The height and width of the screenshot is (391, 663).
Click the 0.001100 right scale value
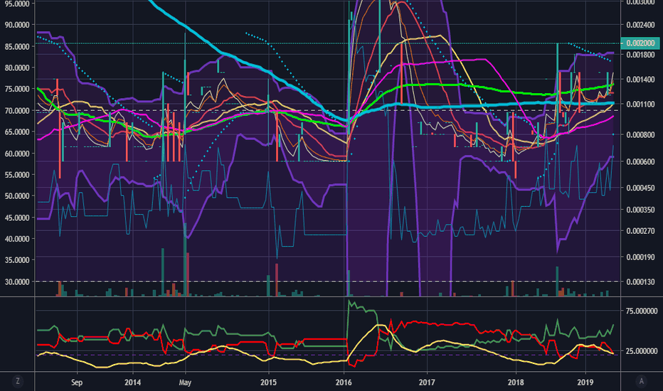[640, 105]
